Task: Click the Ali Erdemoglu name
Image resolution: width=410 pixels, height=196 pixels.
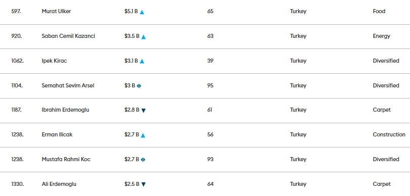Action: (59, 184)
